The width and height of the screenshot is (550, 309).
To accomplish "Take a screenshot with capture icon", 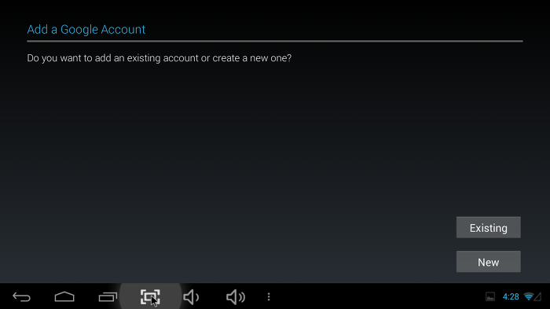I will (150, 297).
